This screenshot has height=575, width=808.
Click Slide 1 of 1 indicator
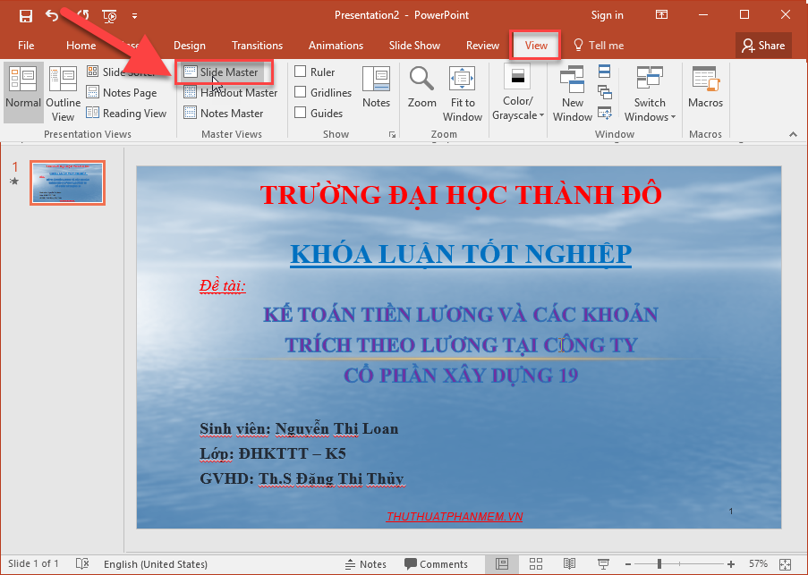[x=33, y=563]
